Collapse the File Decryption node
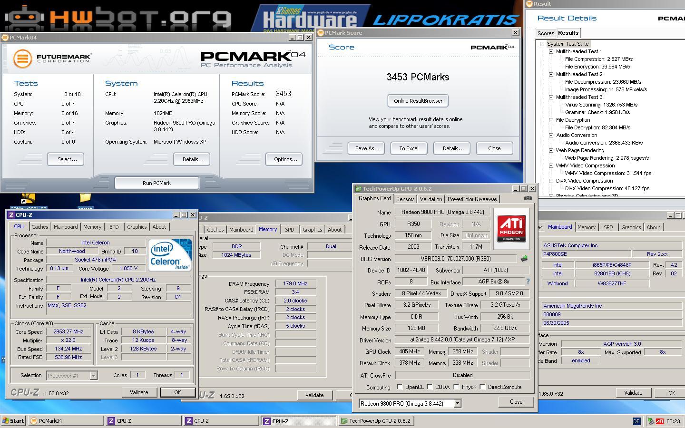Screen dimensions: 685x428 coord(551,120)
